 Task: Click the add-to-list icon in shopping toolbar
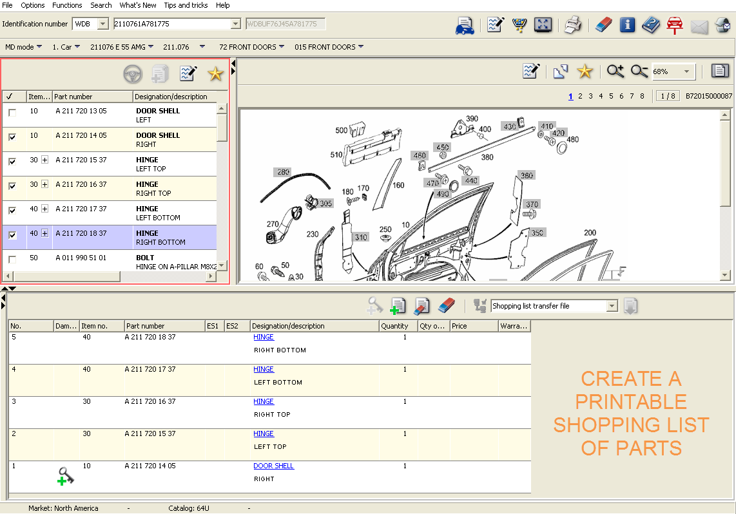click(x=398, y=306)
